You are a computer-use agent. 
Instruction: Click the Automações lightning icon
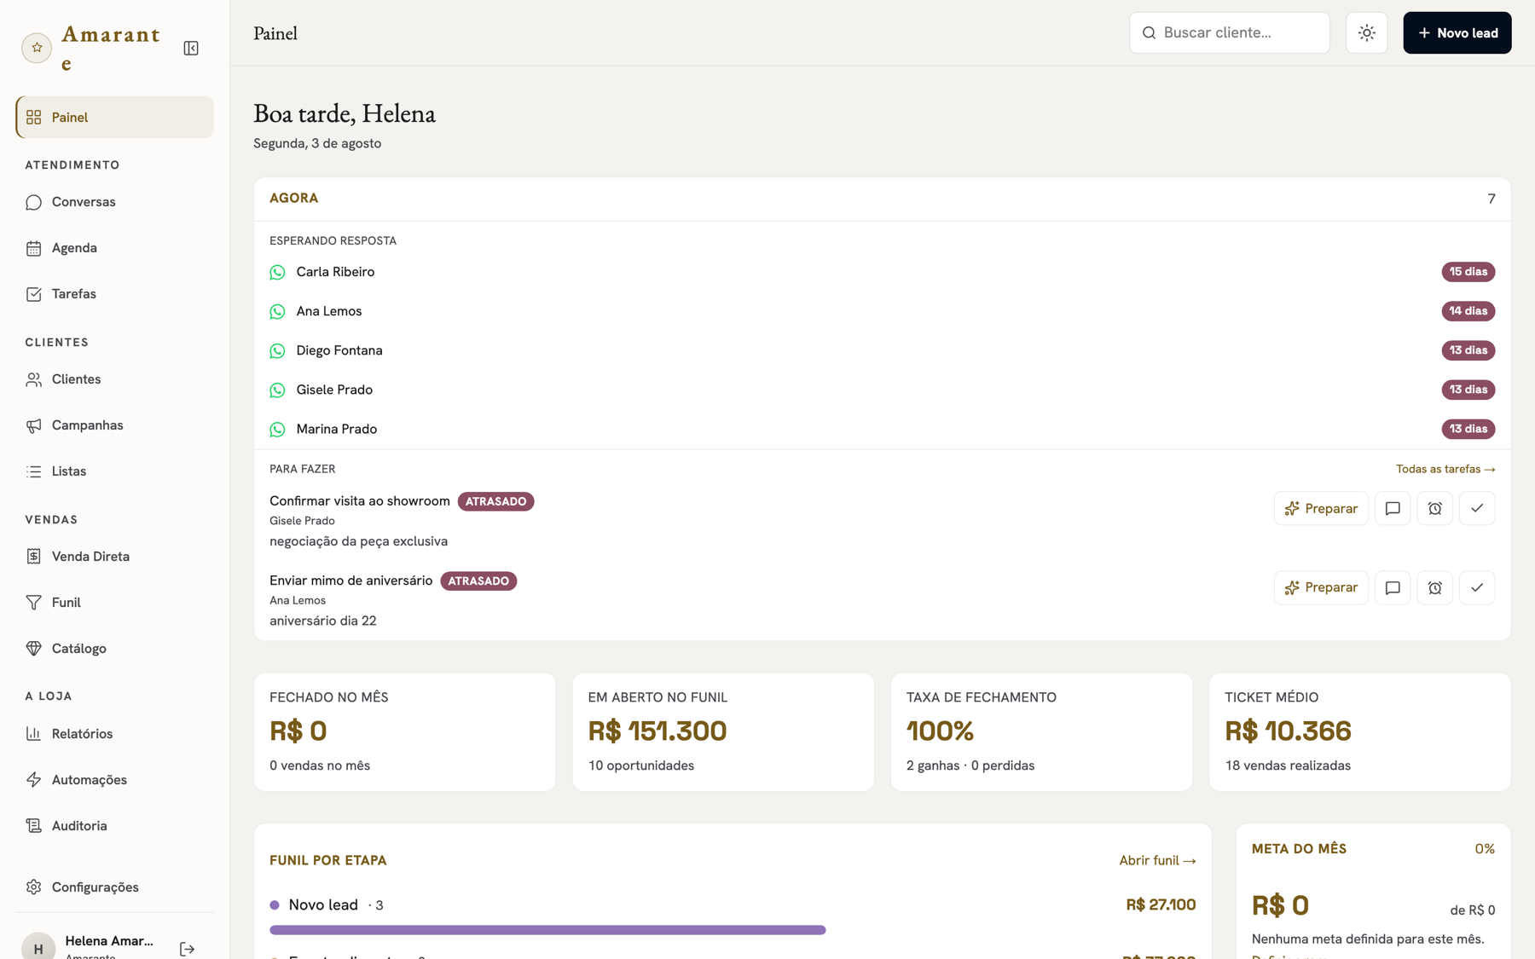pyautogui.click(x=34, y=780)
